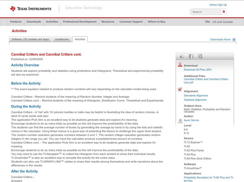
Task: Click the Alignment checkmark icon
Action: (180, 89)
